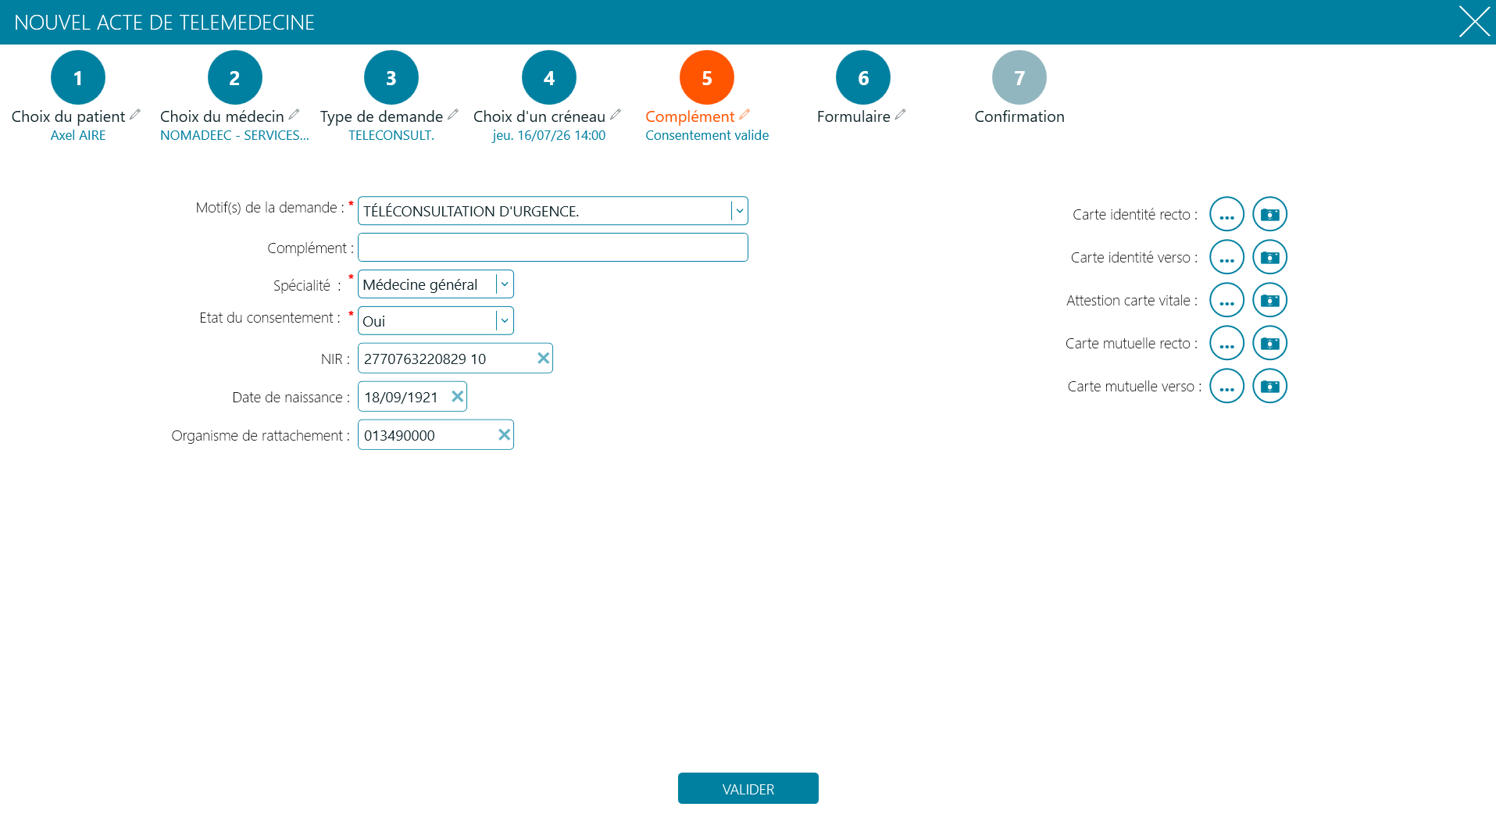This screenshot has width=1496, height=839.
Task: Click the Consentement valide status text
Action: pyautogui.click(x=707, y=135)
